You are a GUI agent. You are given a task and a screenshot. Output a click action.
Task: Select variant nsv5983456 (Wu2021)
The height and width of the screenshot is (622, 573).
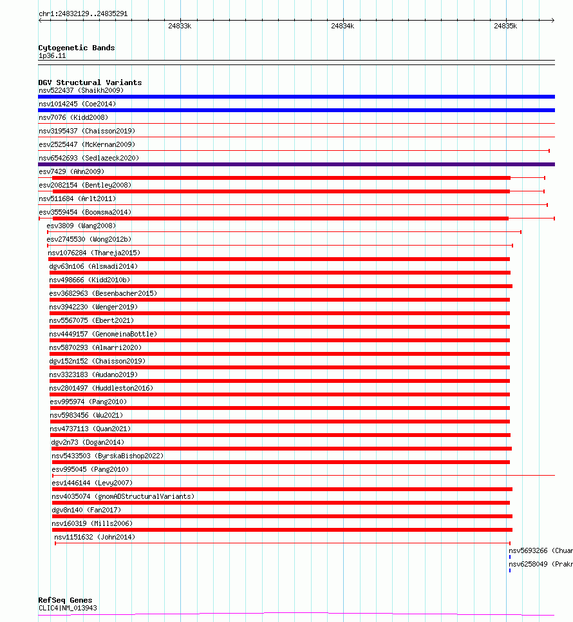pos(86,415)
